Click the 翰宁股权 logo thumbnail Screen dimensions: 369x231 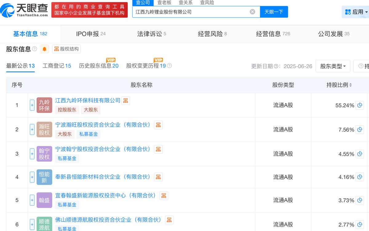click(x=44, y=154)
